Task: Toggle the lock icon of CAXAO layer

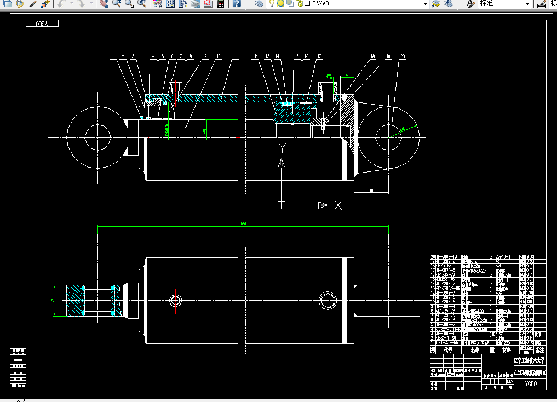Action: 299,3
